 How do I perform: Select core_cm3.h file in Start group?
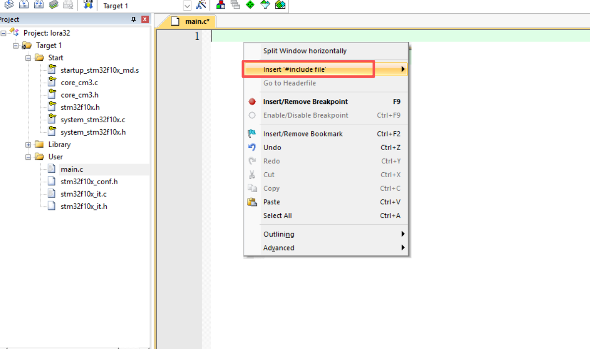tap(80, 95)
